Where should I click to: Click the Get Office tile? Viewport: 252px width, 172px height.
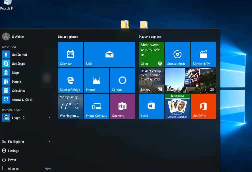(203, 106)
